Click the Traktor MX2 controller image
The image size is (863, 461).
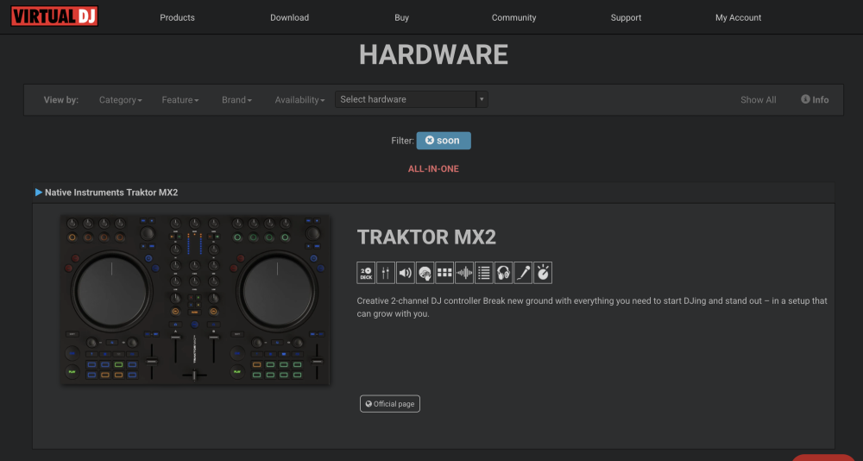coord(195,300)
